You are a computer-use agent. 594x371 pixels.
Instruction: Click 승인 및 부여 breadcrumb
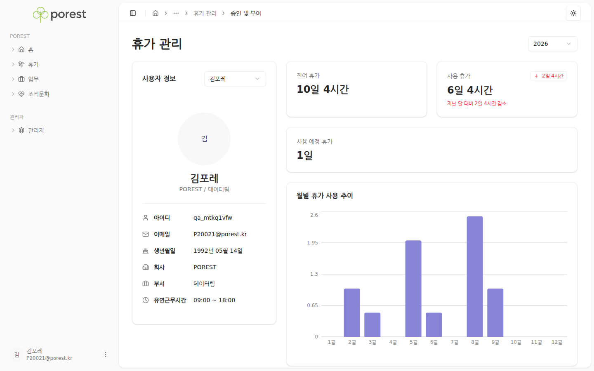(246, 13)
